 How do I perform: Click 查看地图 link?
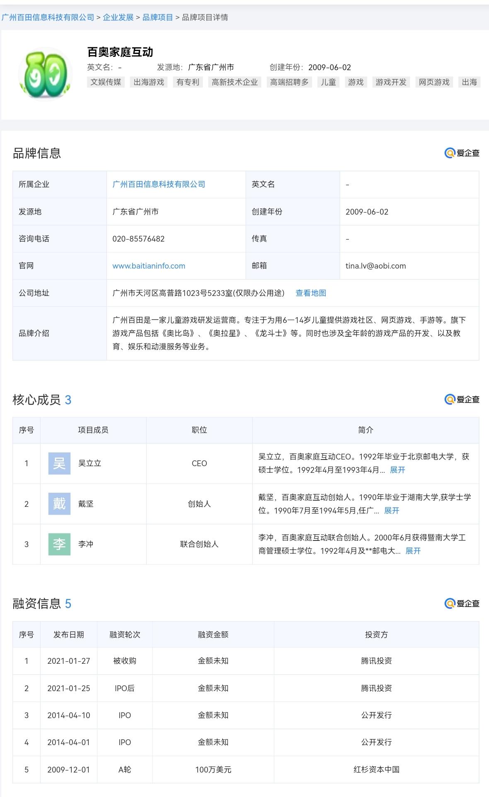311,293
